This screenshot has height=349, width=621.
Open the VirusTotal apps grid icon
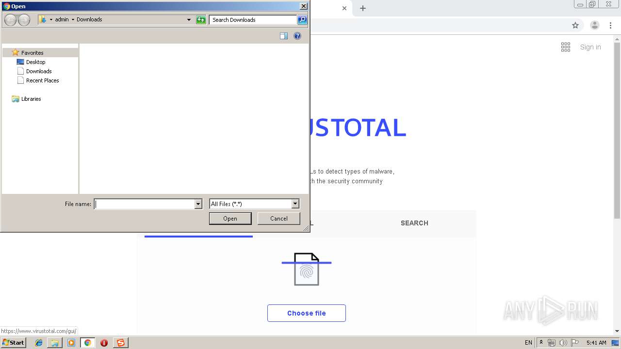(566, 47)
